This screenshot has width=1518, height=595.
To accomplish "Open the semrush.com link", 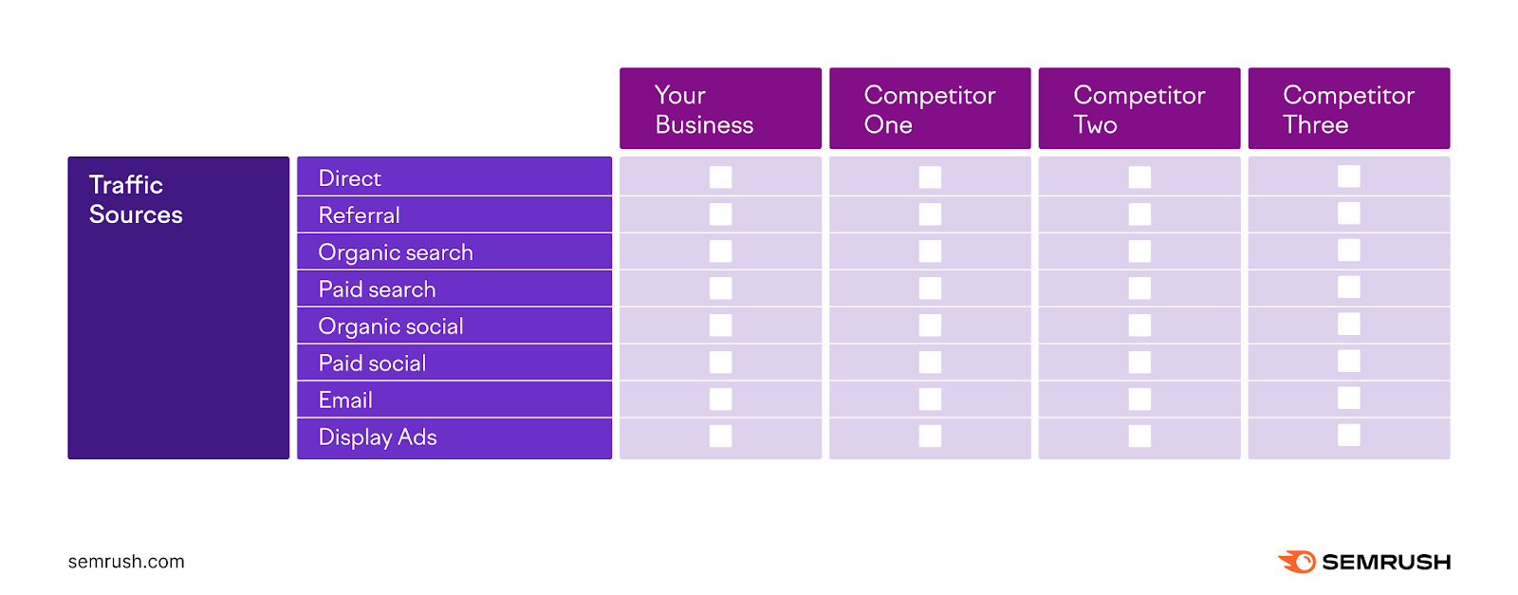I will [126, 562].
